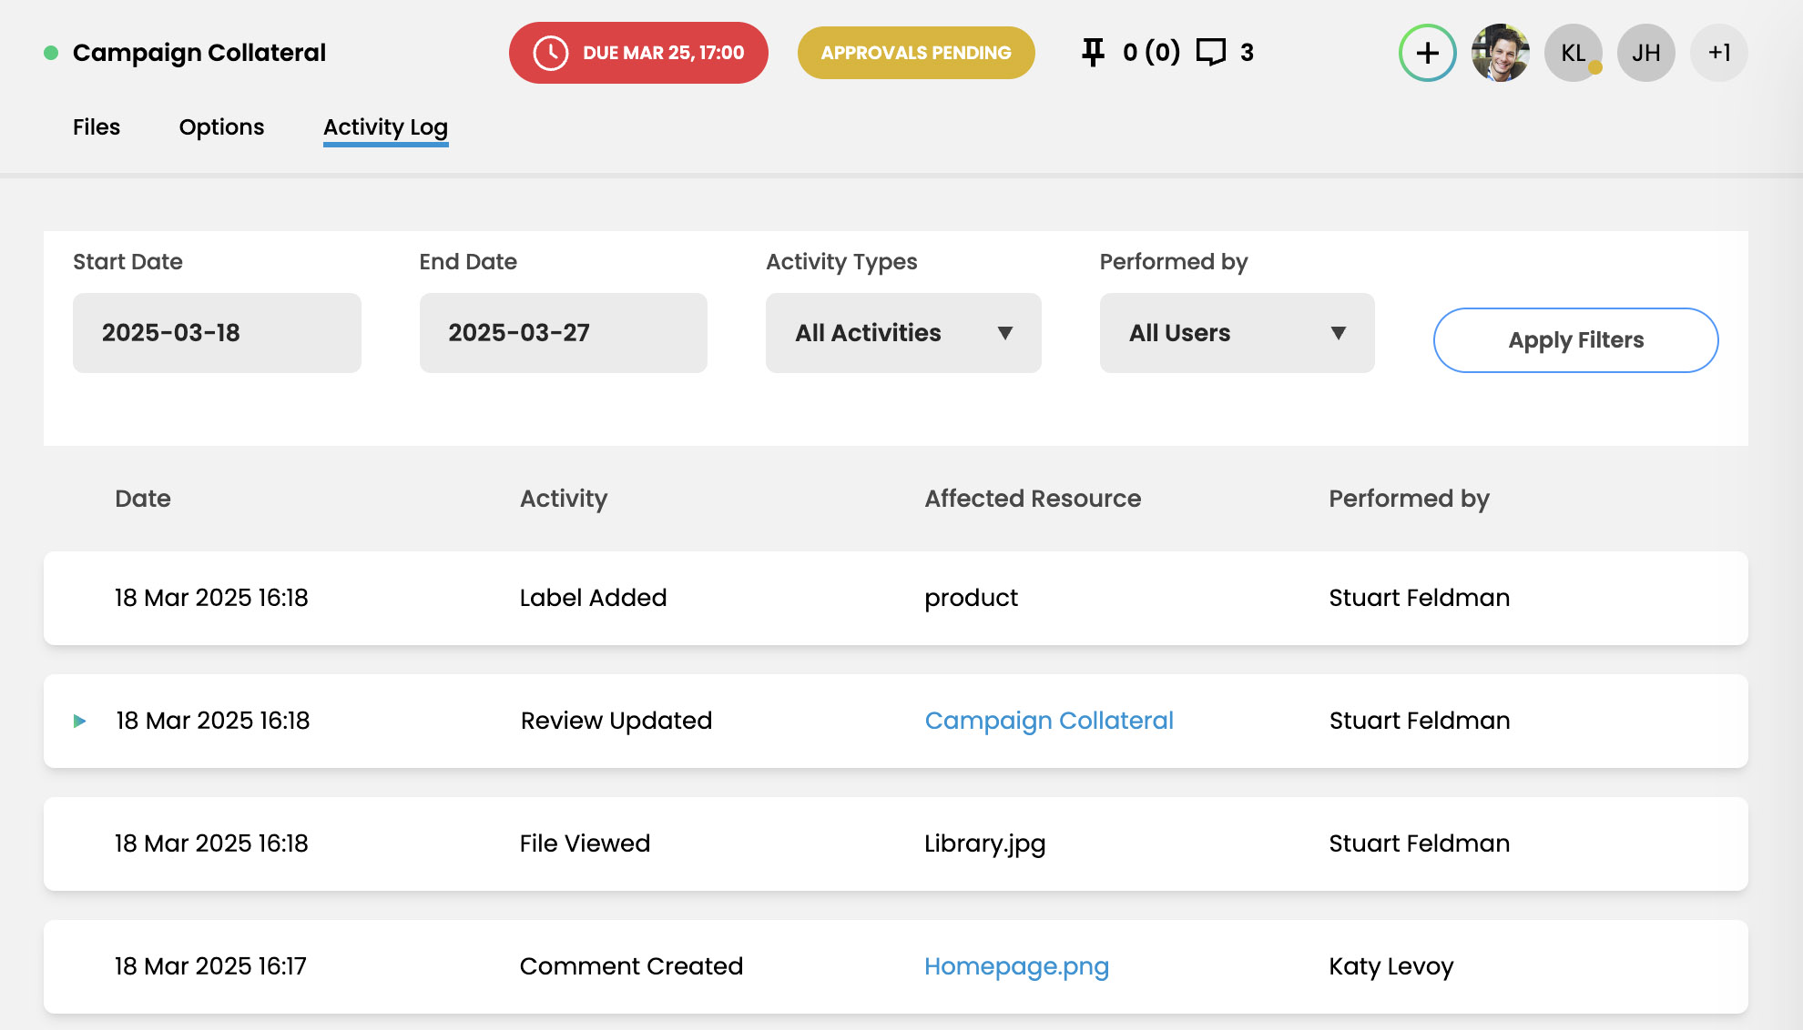Click green status dot beside Campaign Collateral
This screenshot has width=1803, height=1030.
pos(51,53)
